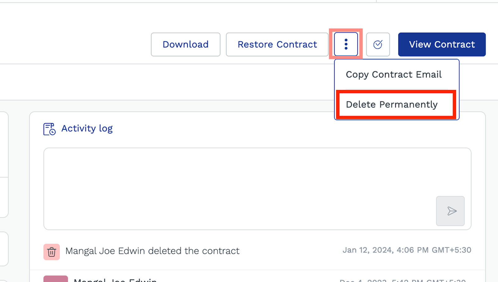Click the red trash icon in log
498x282 pixels.
[52, 251]
